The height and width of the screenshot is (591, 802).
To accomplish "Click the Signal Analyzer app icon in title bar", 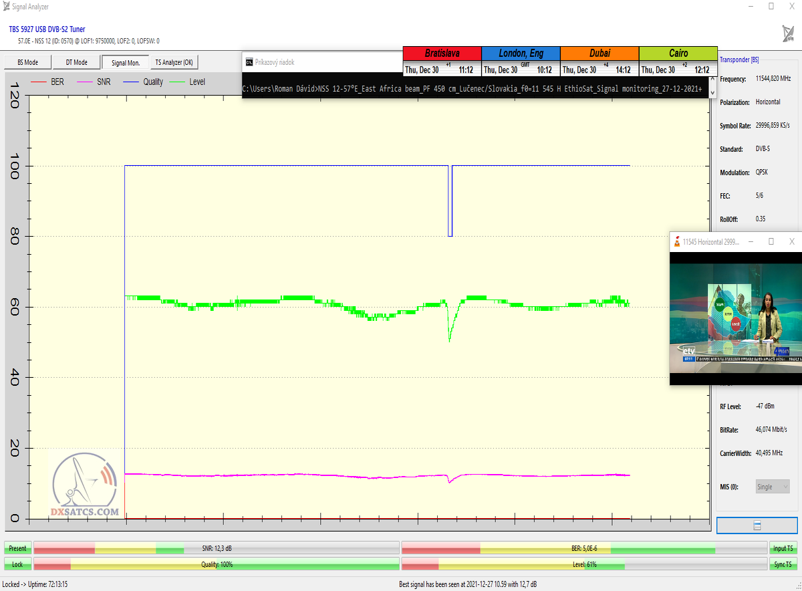I will point(6,6).
